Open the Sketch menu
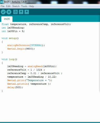 16,6
